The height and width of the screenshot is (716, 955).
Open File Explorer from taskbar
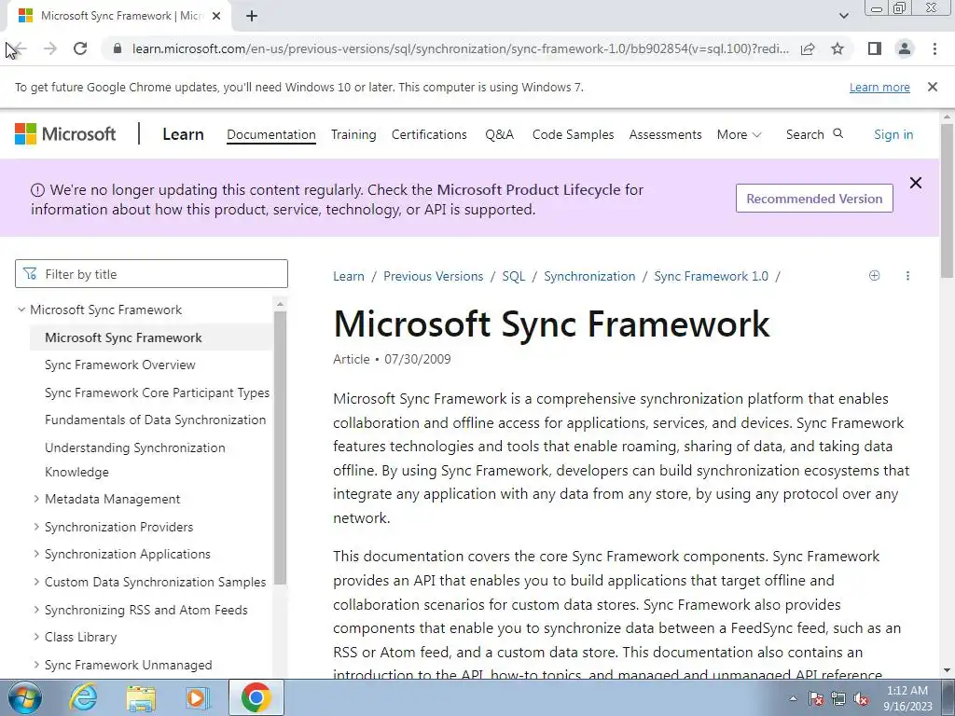141,698
